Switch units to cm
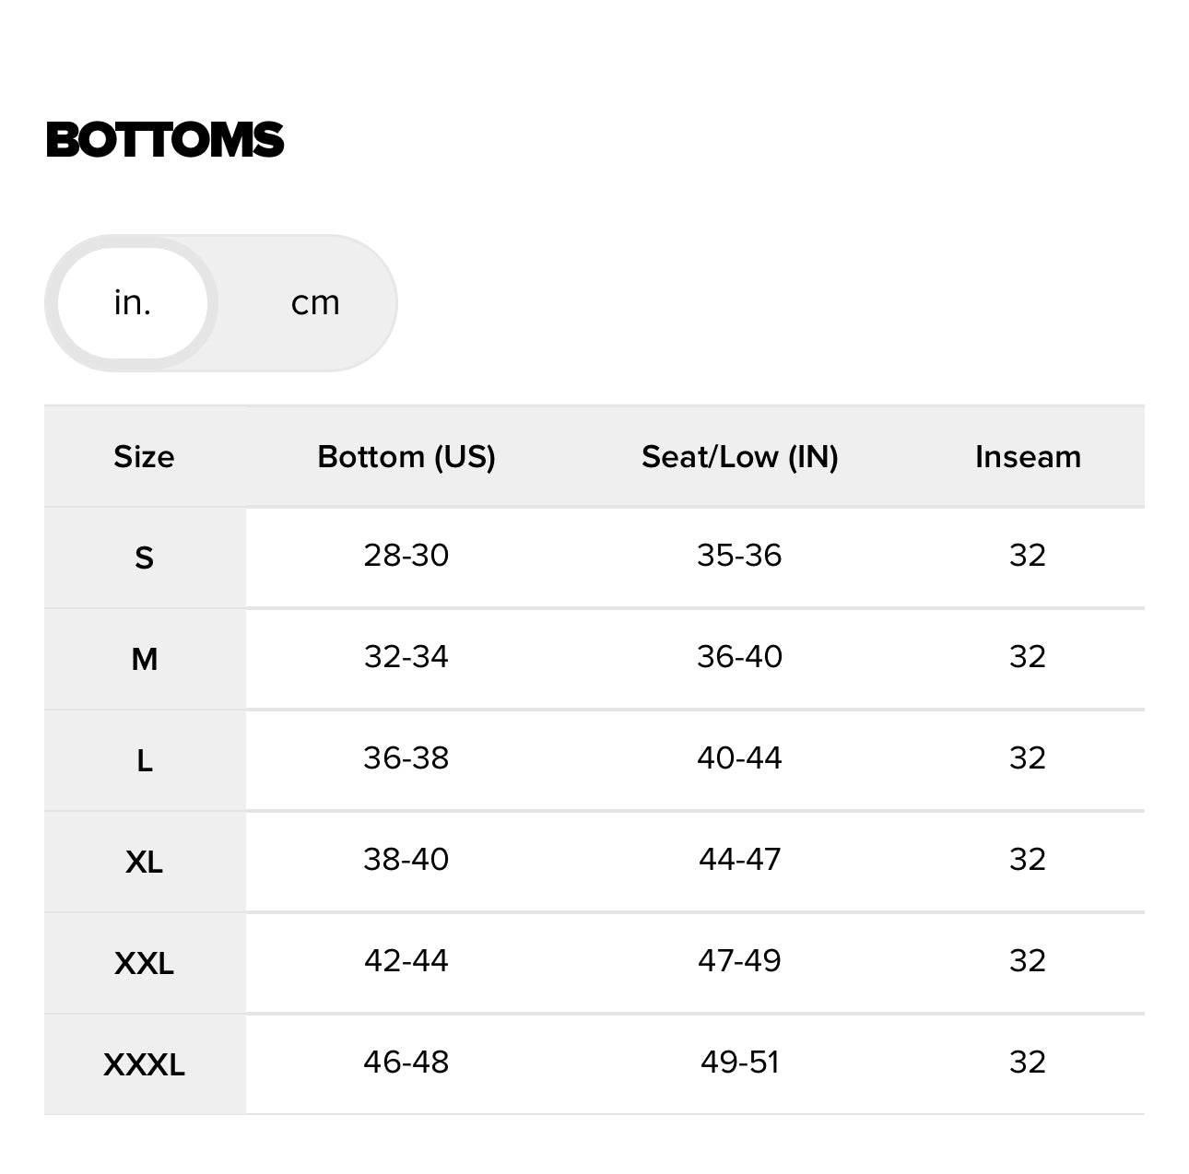Viewport: 1189px width, 1174px height. pyautogui.click(x=315, y=303)
